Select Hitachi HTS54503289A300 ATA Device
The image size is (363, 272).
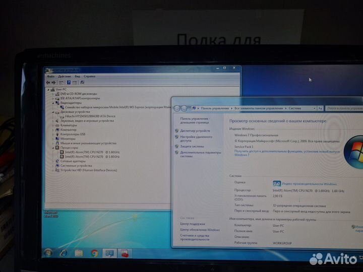90,116
